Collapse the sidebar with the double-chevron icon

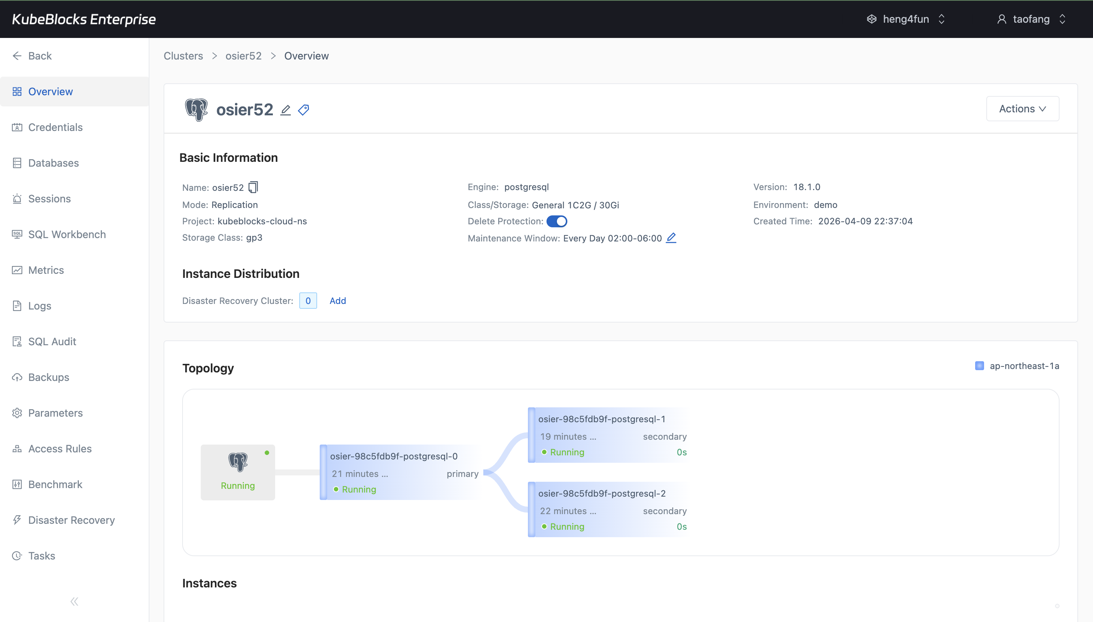74,601
